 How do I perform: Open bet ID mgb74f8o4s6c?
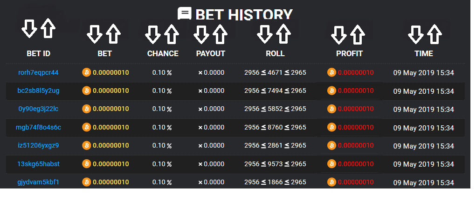click(38, 127)
